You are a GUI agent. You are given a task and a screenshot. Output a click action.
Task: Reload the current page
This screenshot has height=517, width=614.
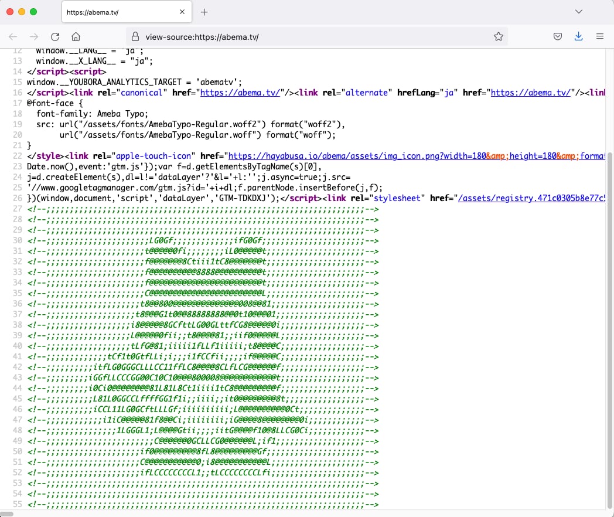[55, 37]
